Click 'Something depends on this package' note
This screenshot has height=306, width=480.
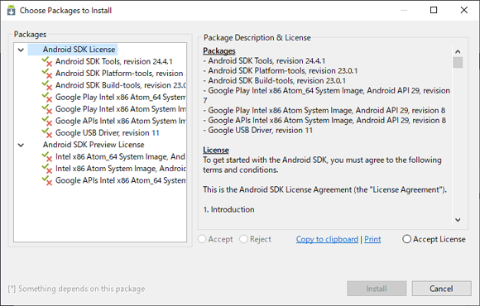(x=76, y=289)
